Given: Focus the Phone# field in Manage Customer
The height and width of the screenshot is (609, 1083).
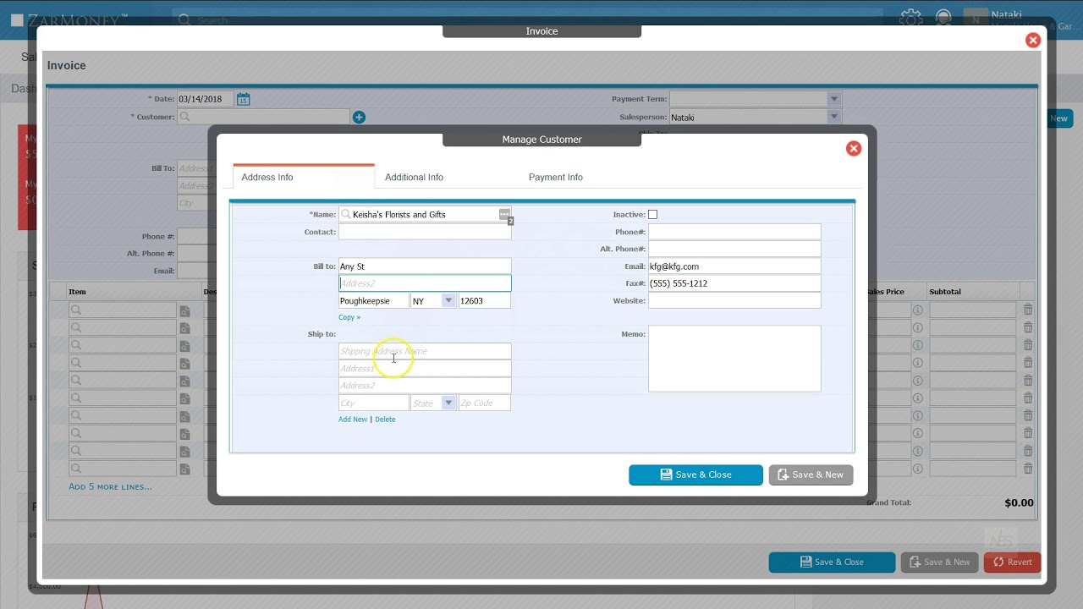Looking at the screenshot, I should [x=734, y=232].
